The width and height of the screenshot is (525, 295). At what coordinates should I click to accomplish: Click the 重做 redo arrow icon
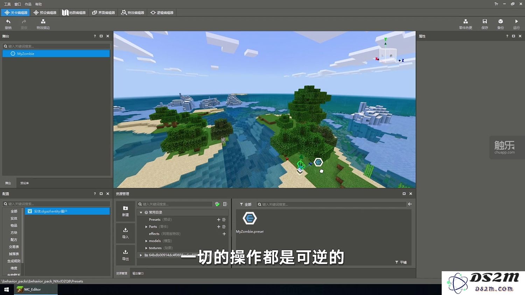point(24,22)
